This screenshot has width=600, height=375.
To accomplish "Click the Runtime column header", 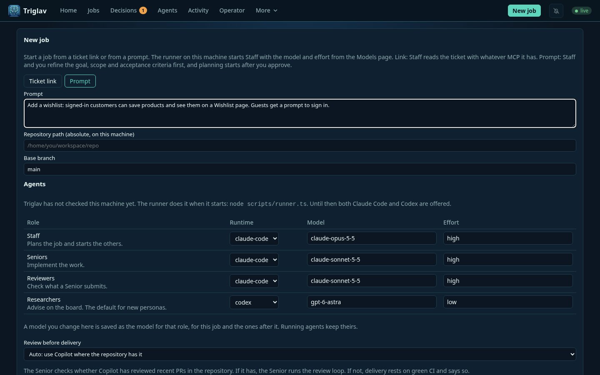I will pyautogui.click(x=242, y=222).
